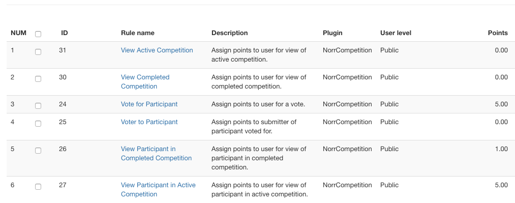The width and height of the screenshot is (515, 203).
Task: Sort by the NUM column header
Action: pos(18,33)
